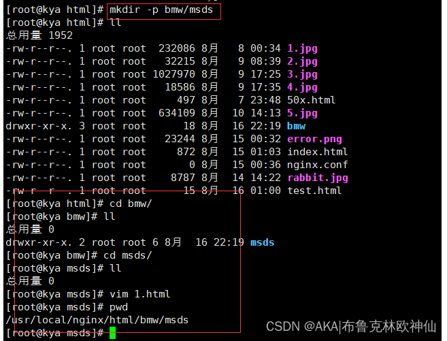This screenshot has height=341, width=447.
Task: Click the 00:34 timestamp of 1.jpg
Action: [265, 48]
